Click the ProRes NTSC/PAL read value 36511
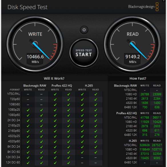167x167 pixels. point(157,118)
